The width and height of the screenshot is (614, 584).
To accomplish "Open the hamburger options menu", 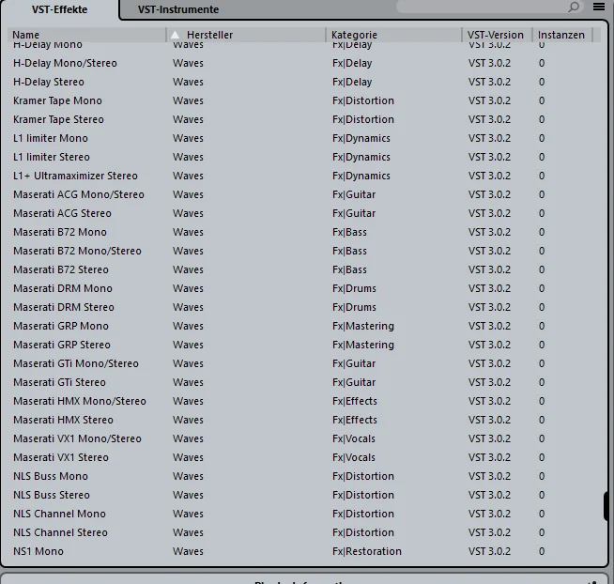I will coord(599,7).
